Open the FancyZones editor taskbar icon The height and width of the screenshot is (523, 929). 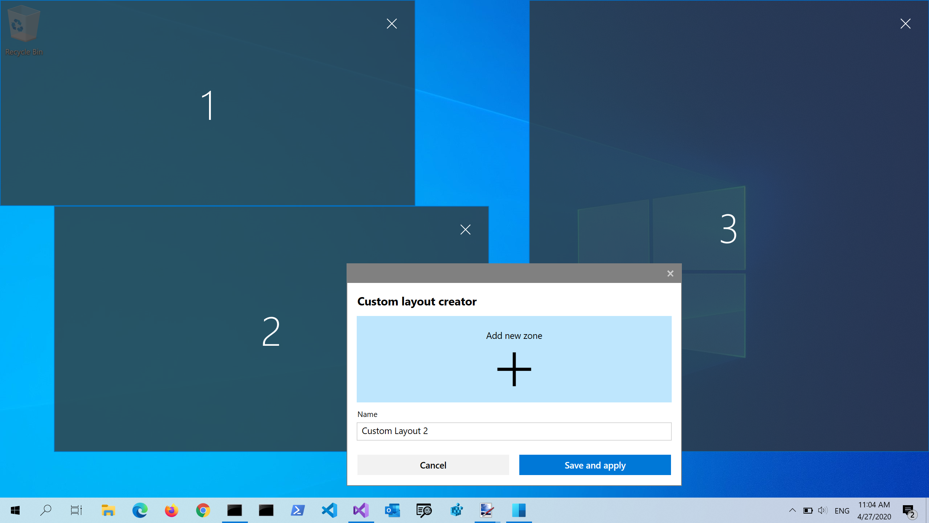pyautogui.click(x=519, y=510)
